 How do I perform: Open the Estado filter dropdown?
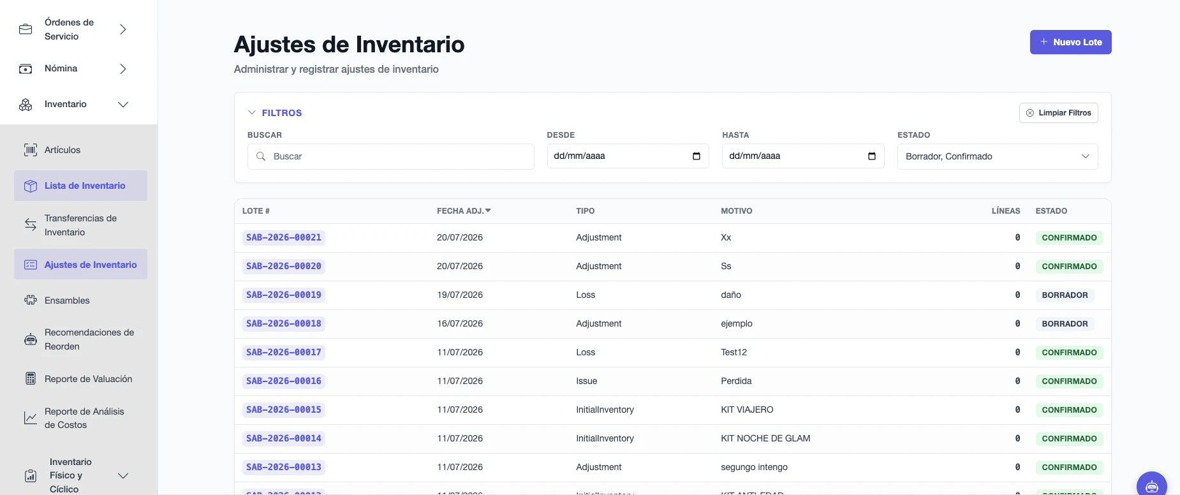point(998,156)
